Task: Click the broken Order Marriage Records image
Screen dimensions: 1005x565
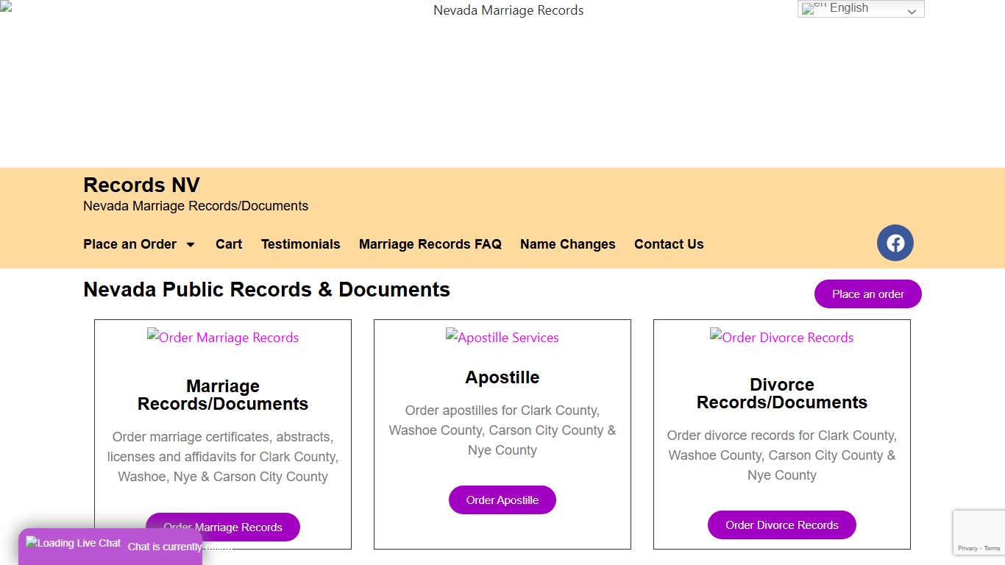Action: pyautogui.click(x=223, y=337)
